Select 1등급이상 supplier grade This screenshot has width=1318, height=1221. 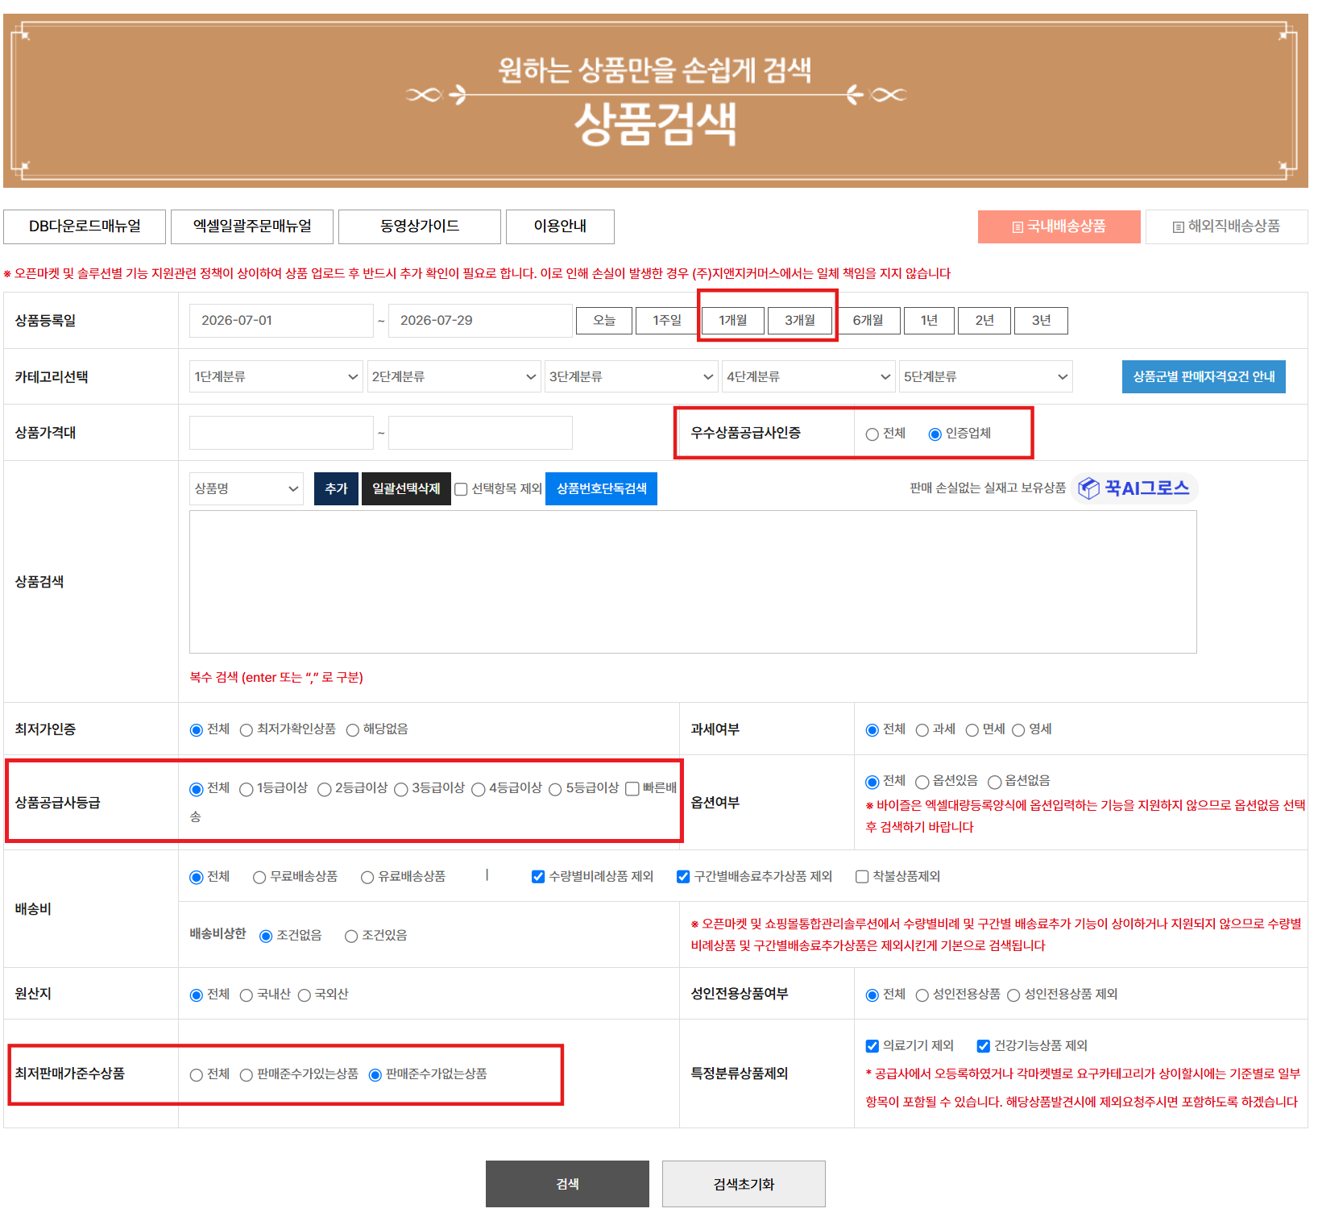(247, 789)
